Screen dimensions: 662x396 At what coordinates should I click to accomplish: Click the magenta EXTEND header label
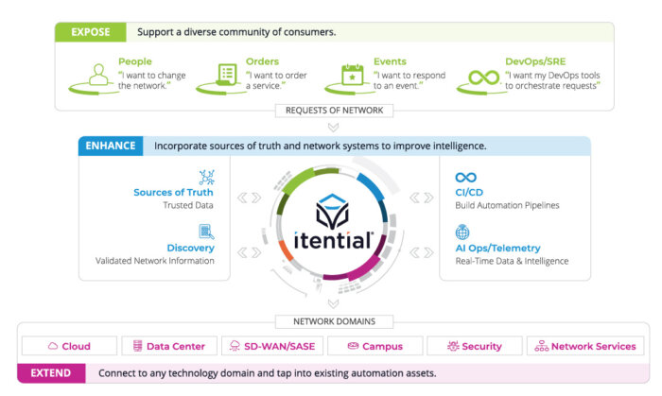(51, 373)
